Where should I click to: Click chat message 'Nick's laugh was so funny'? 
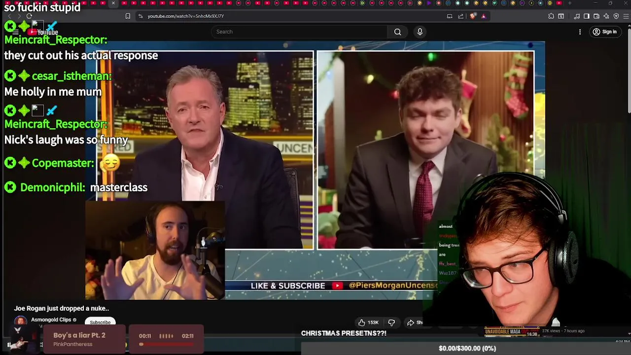coord(66,140)
